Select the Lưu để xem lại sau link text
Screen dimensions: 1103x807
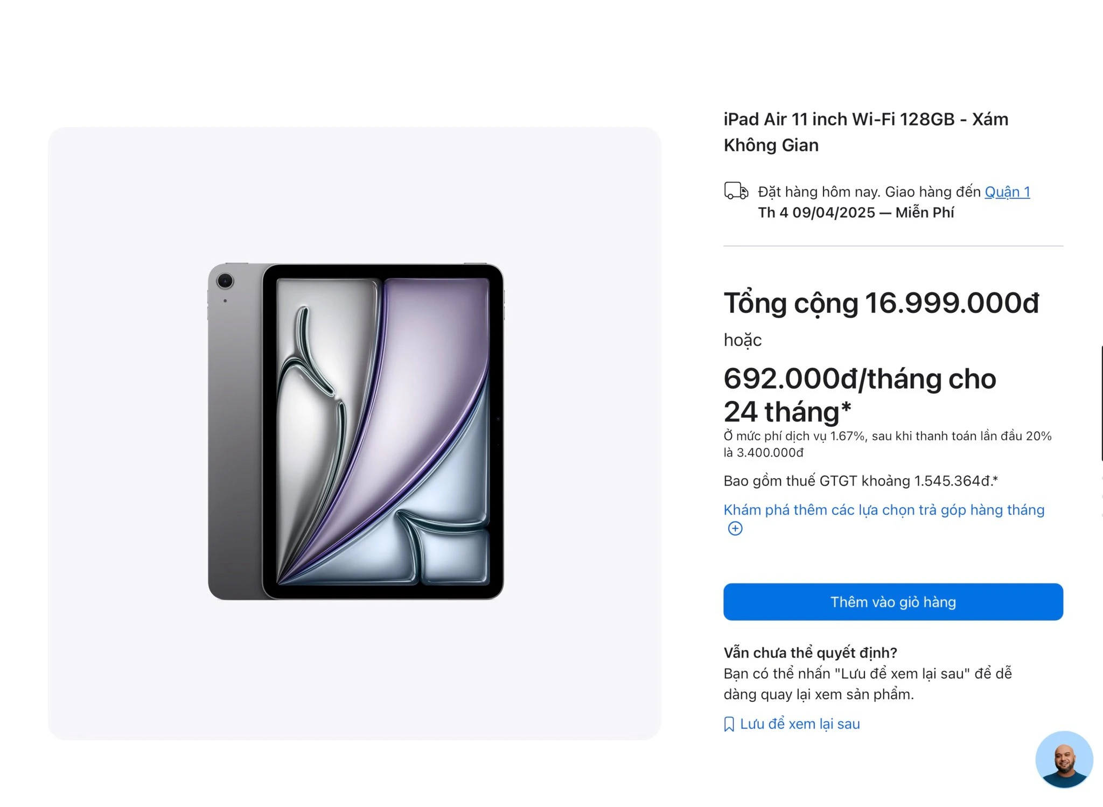[800, 724]
